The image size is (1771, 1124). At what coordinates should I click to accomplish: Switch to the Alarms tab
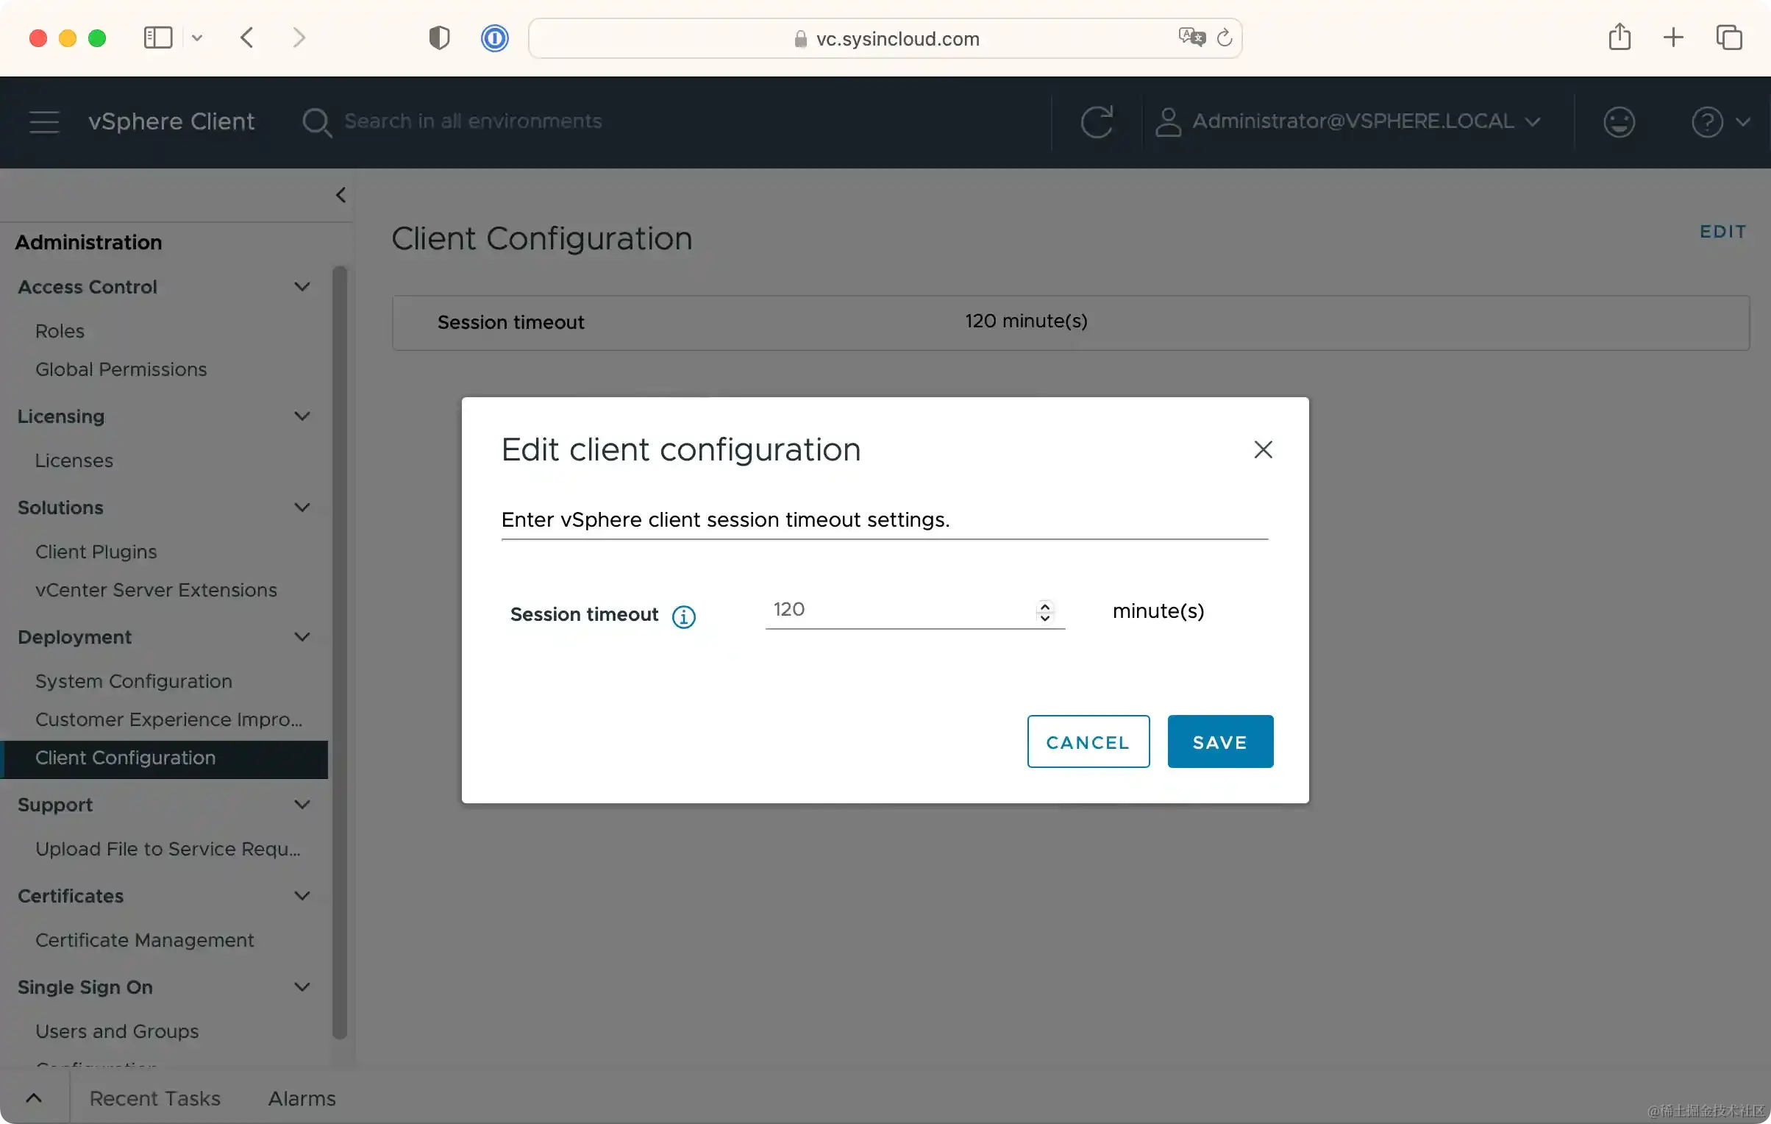[x=302, y=1098]
